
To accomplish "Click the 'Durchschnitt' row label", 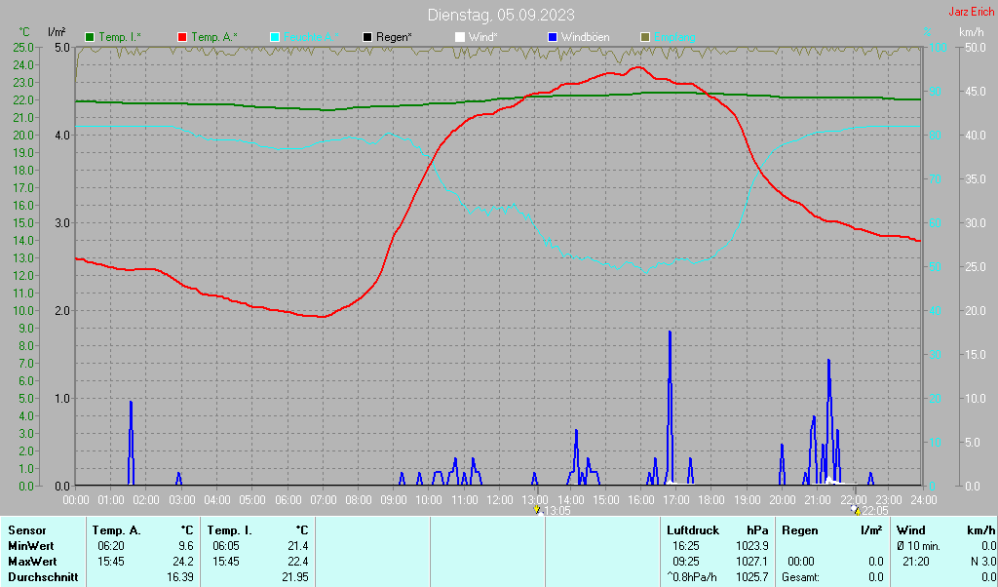I will pyautogui.click(x=43, y=577).
